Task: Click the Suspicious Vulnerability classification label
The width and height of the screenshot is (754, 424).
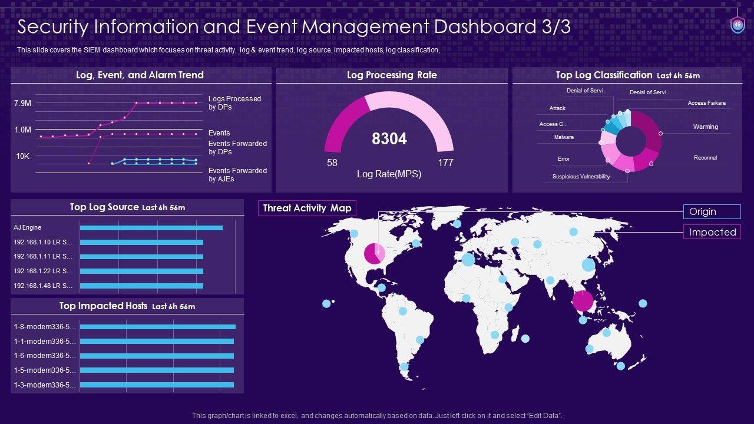Action: tap(581, 177)
